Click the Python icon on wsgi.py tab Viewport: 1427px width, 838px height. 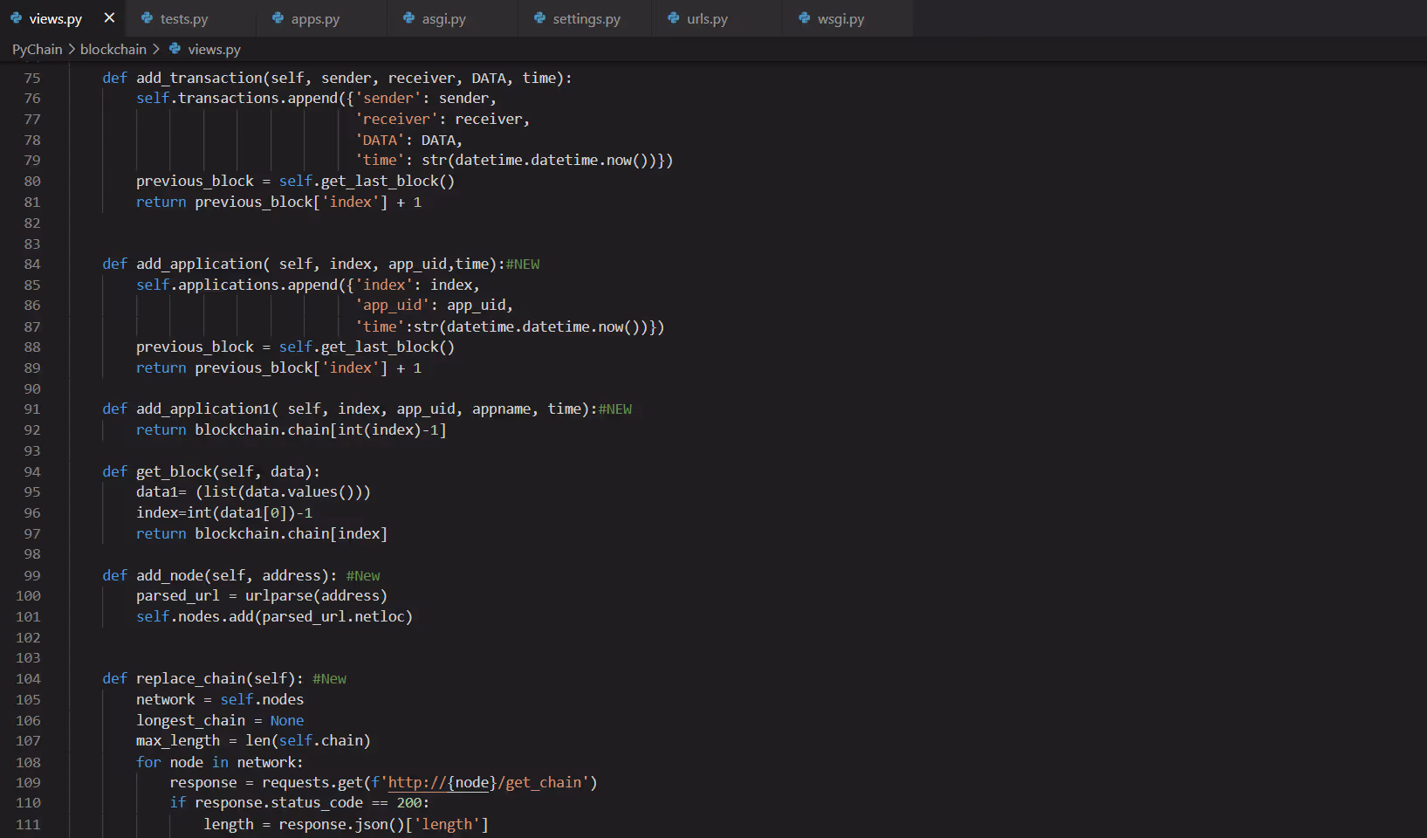pyautogui.click(x=804, y=18)
